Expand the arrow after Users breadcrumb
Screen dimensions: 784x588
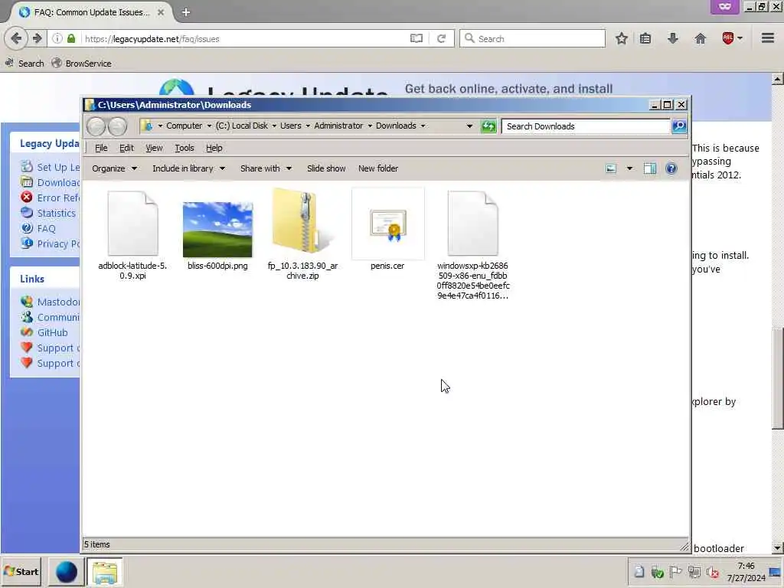308,126
